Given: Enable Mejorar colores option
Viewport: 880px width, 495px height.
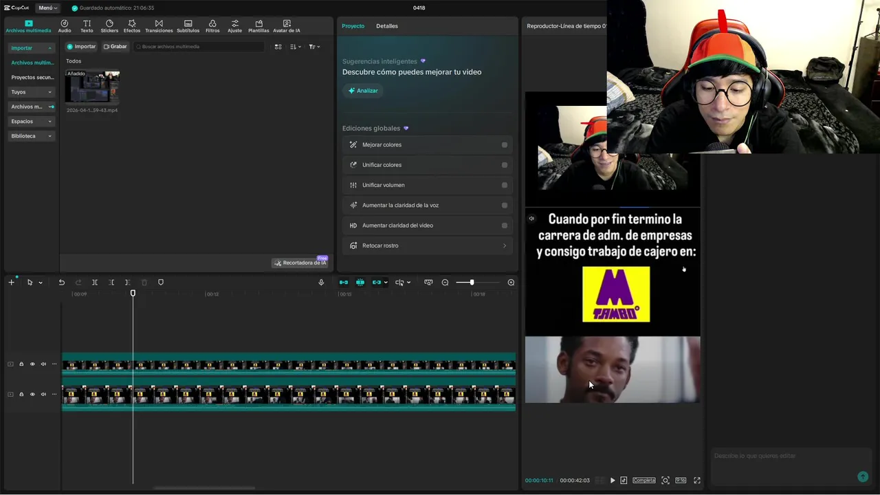Looking at the screenshot, I should (505, 145).
